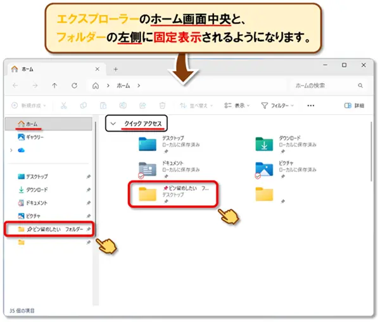This screenshot has height=322, width=380.
Task: Collapse the クイック アクセス section chevron
Action: 113,124
